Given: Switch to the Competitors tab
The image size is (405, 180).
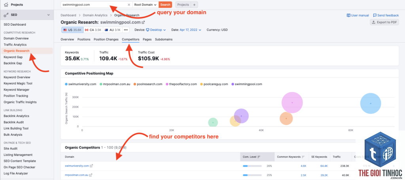Looking at the screenshot, I should [131, 39].
